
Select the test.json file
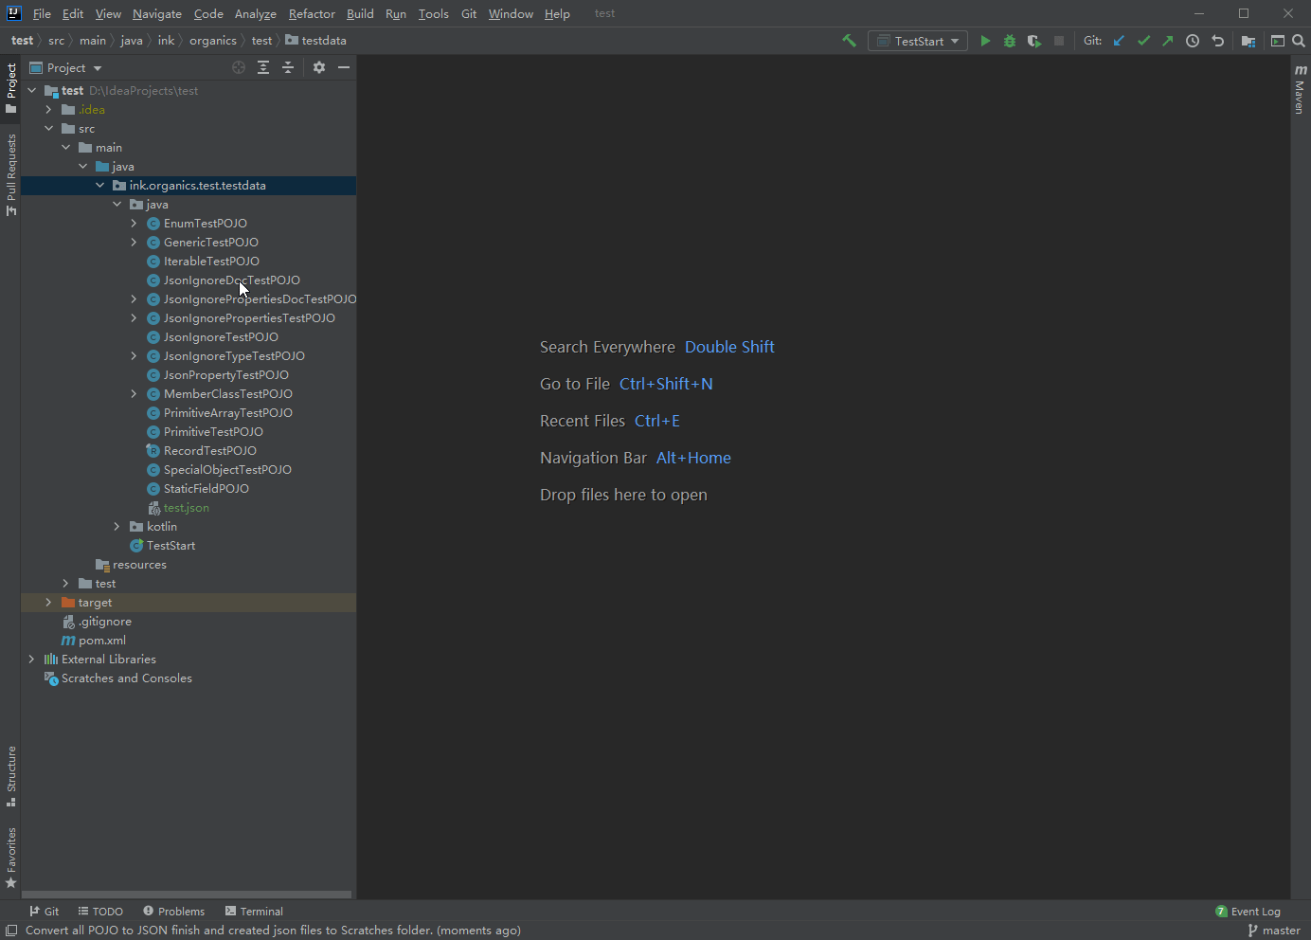coord(187,507)
